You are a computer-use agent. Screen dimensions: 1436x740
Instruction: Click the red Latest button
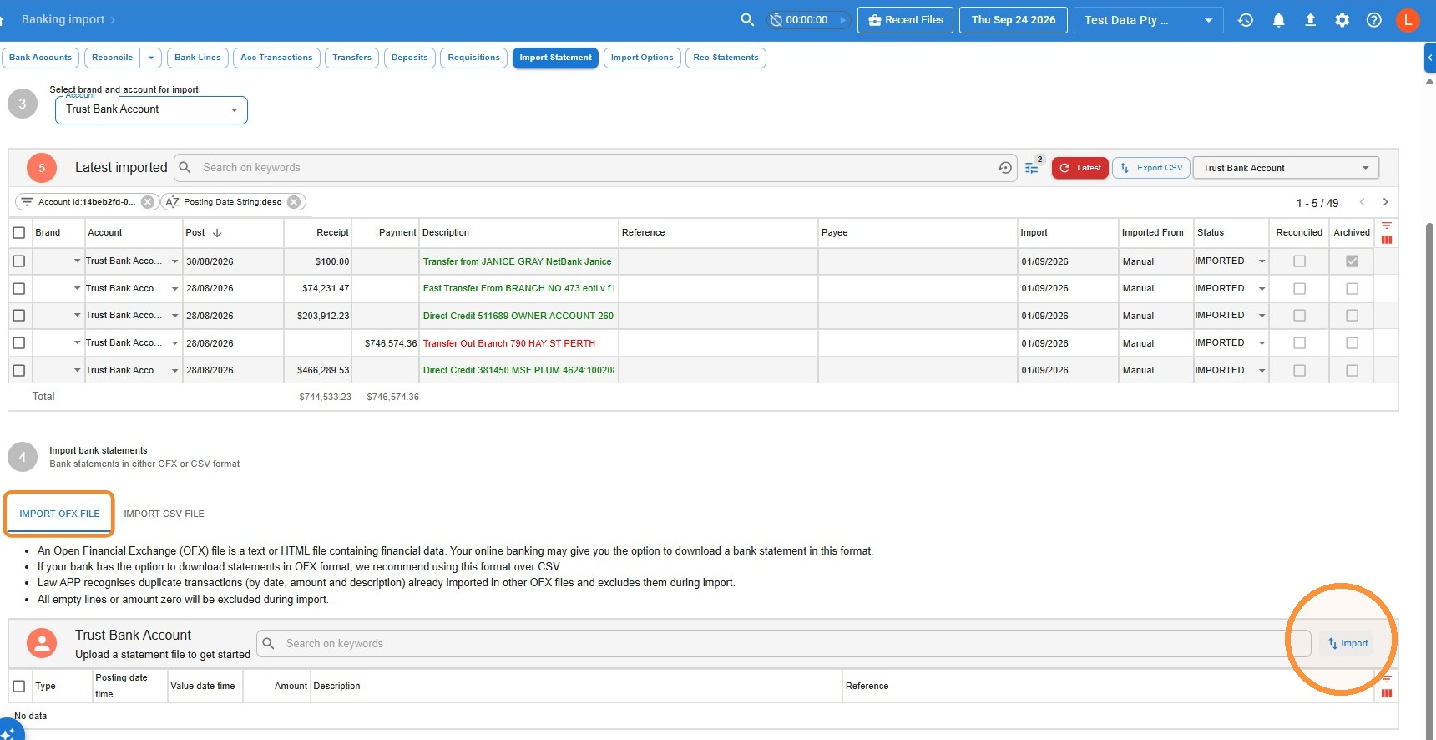pos(1080,168)
